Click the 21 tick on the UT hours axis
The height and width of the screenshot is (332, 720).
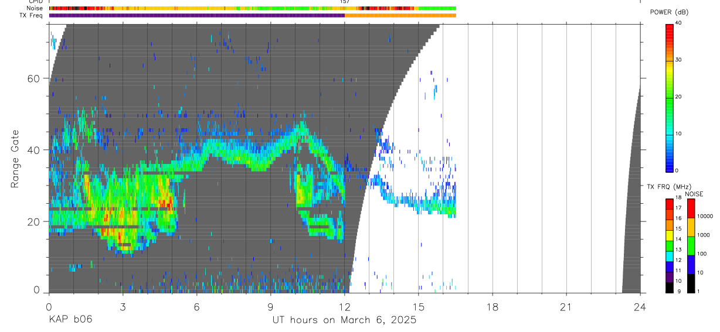pos(566,307)
